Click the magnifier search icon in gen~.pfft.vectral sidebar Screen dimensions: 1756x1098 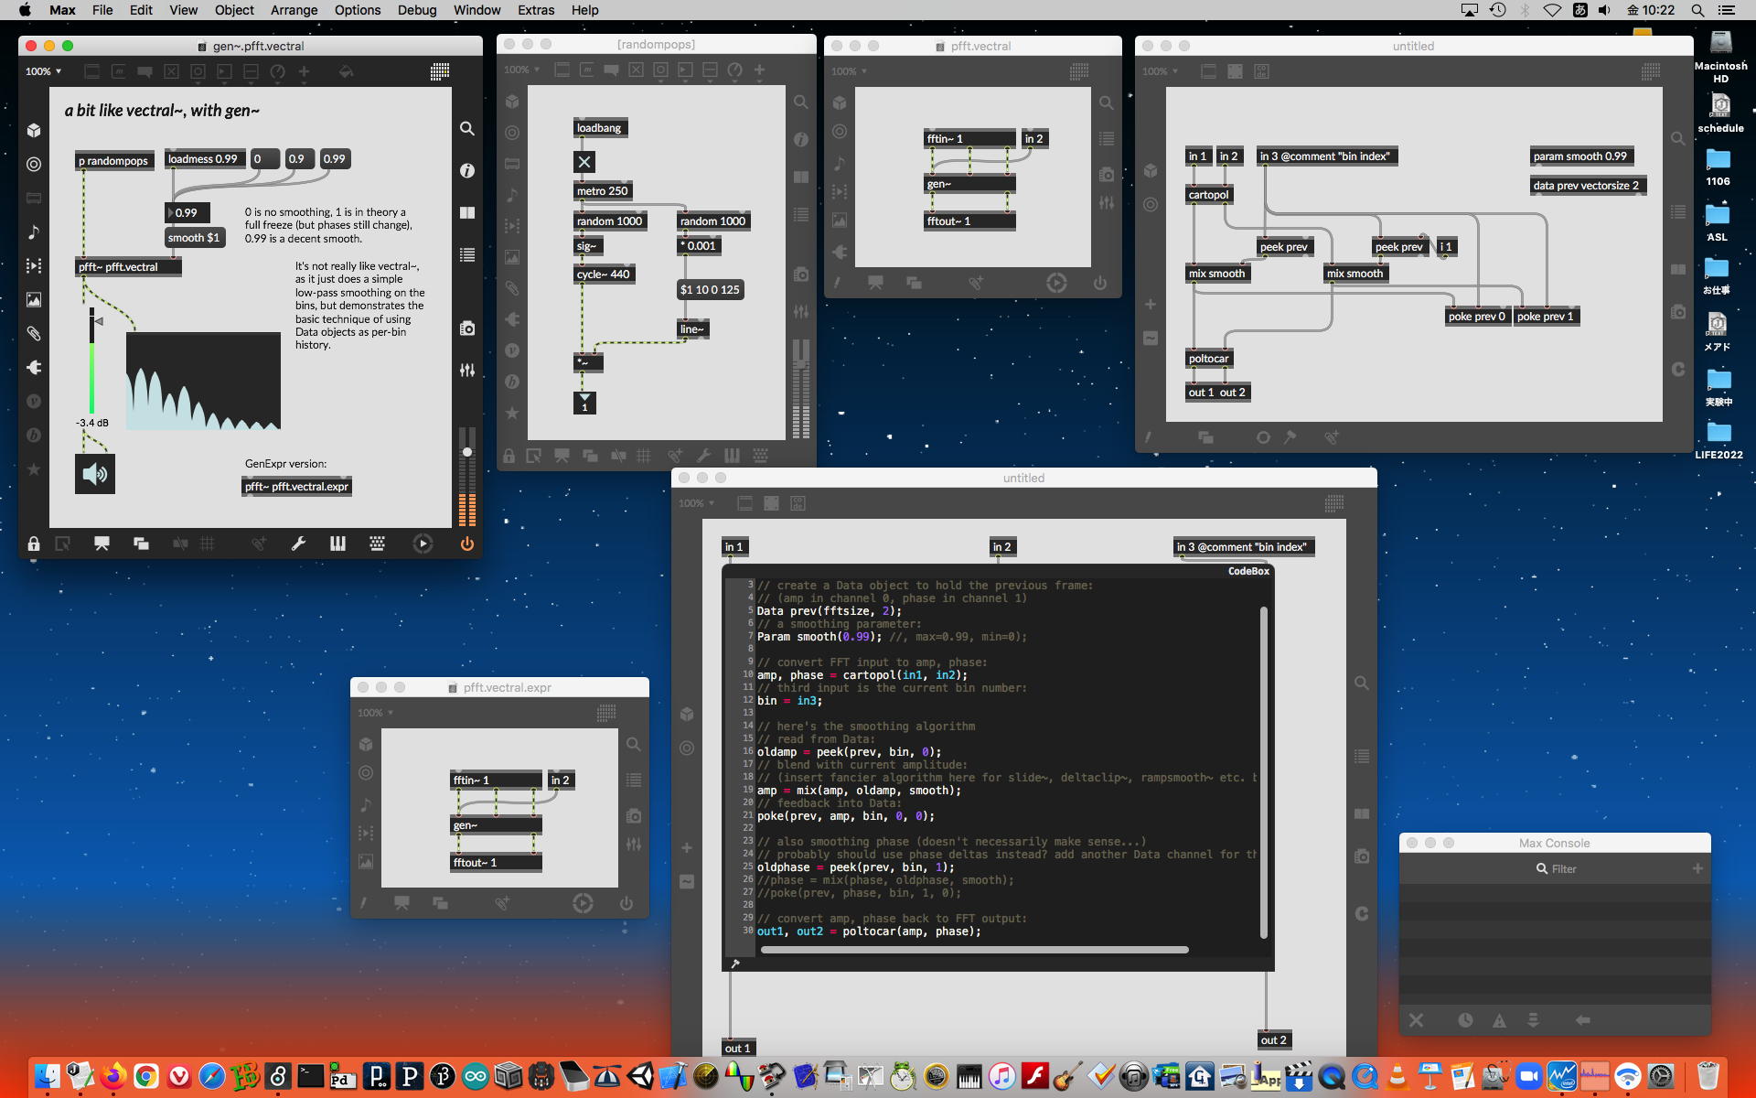[x=466, y=129]
